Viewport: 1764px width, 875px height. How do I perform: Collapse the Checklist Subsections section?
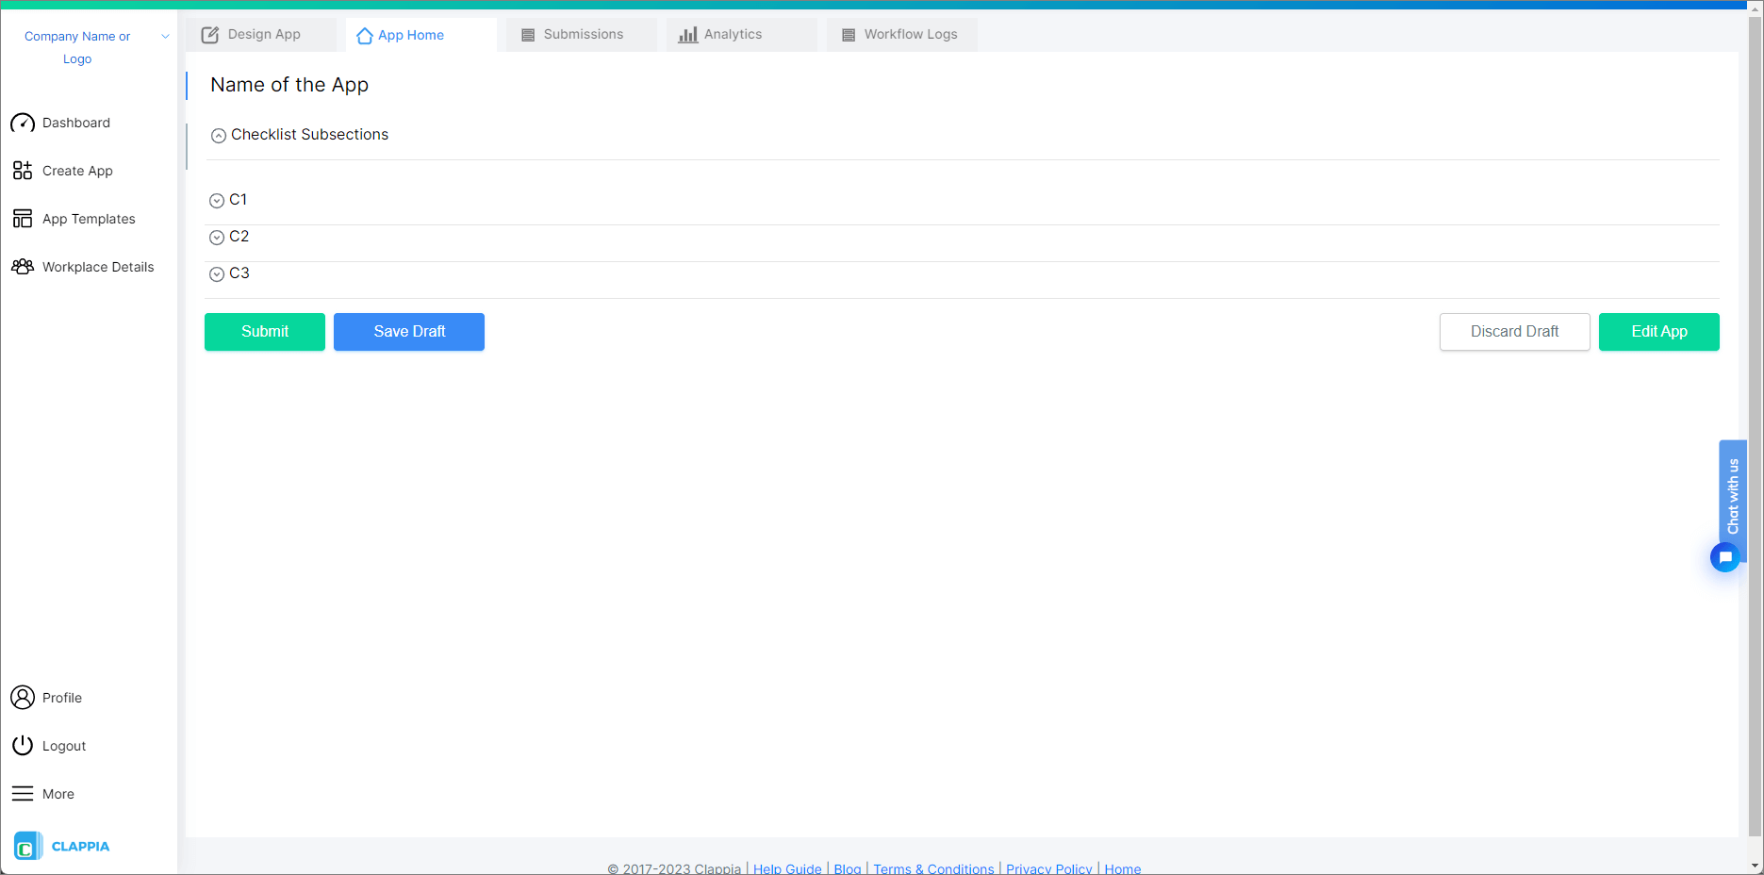click(219, 135)
